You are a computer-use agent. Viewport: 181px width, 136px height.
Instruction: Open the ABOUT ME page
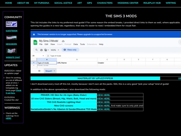23,3
